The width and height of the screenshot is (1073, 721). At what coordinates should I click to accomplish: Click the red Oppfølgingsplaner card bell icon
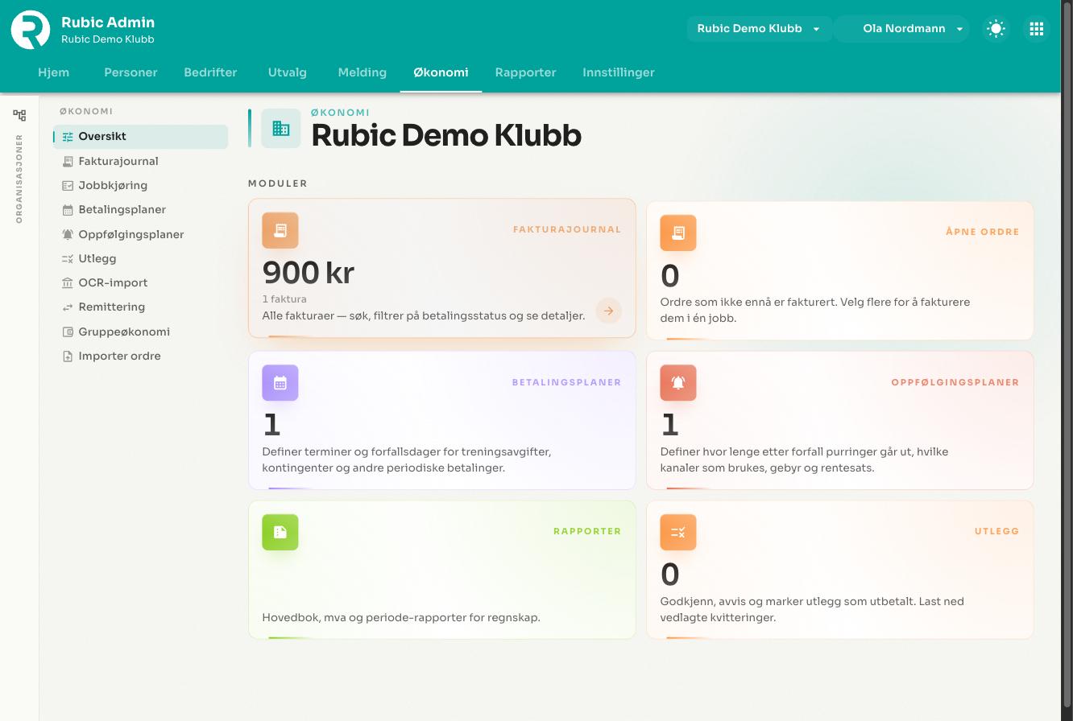click(x=678, y=382)
